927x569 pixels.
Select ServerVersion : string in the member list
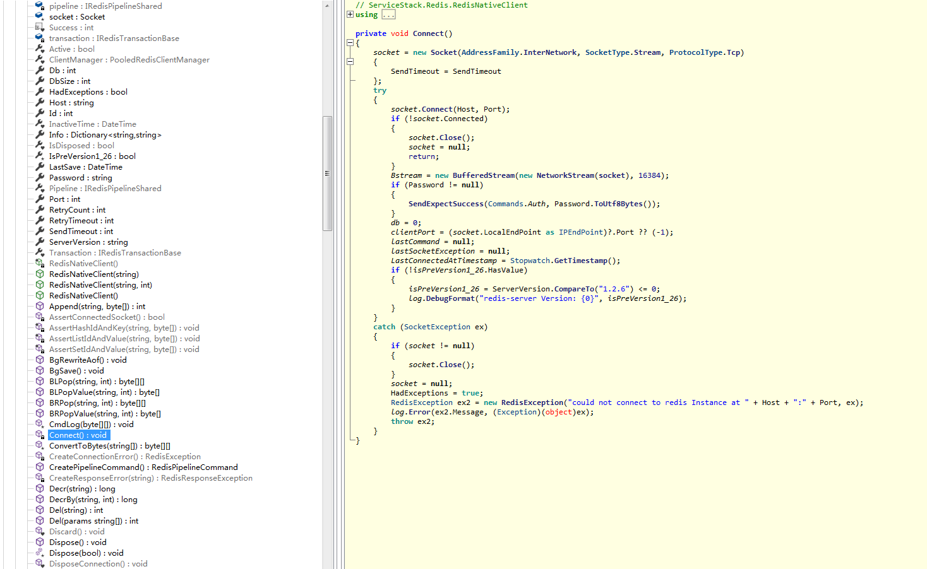coord(88,242)
